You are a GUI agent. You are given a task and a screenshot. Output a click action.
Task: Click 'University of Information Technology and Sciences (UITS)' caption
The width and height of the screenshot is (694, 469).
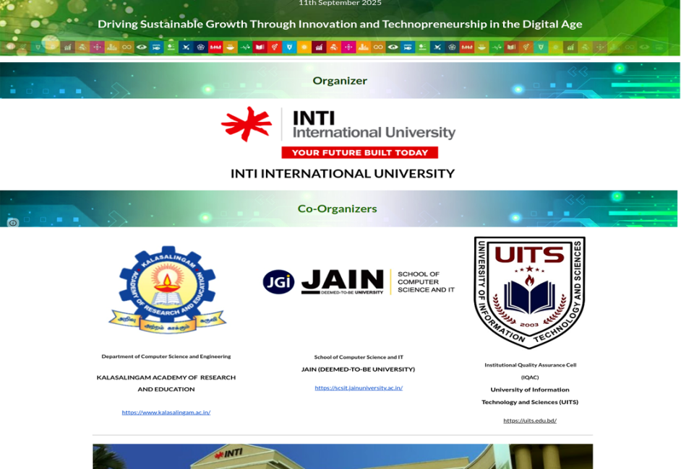point(530,395)
